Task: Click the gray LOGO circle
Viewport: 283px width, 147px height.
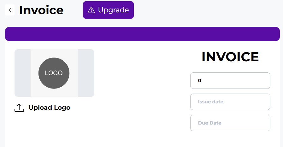Action: point(54,73)
